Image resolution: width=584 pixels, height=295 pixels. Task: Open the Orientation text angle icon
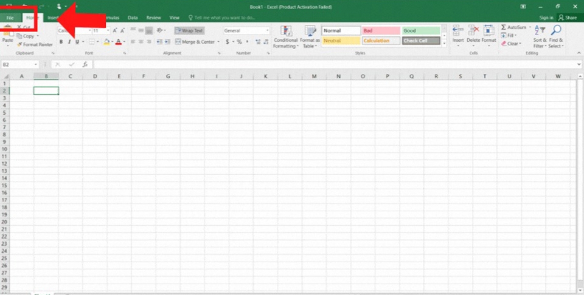click(160, 30)
